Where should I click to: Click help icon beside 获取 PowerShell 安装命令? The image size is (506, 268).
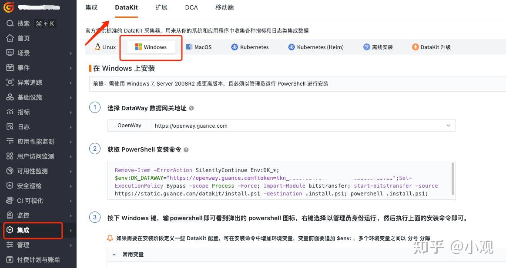tap(186, 150)
